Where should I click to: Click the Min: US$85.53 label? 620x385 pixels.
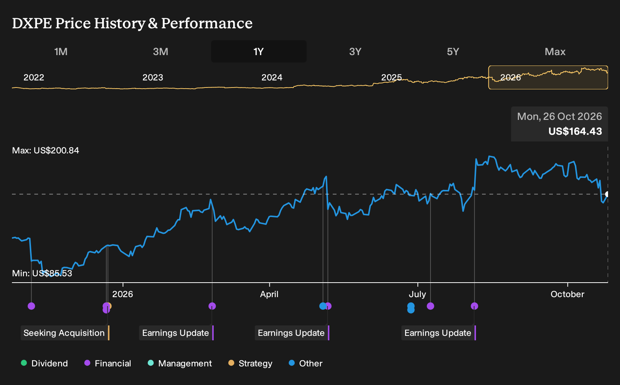point(42,273)
